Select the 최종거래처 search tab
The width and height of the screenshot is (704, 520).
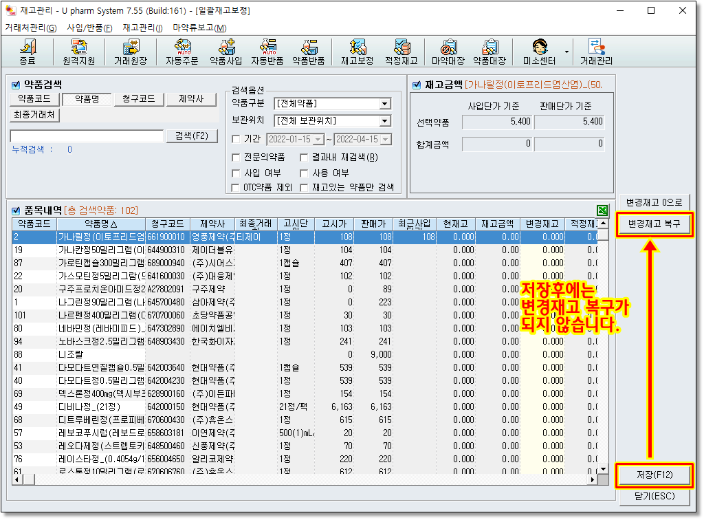(34, 114)
